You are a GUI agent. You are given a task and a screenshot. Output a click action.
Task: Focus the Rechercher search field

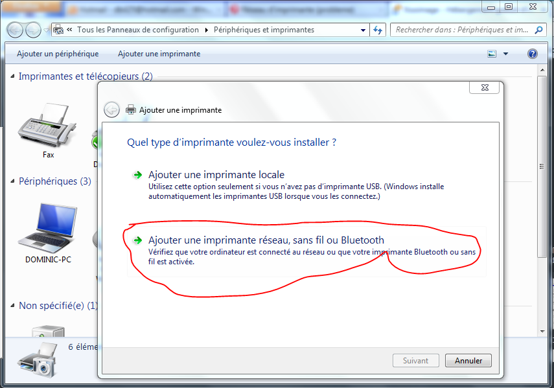461,30
